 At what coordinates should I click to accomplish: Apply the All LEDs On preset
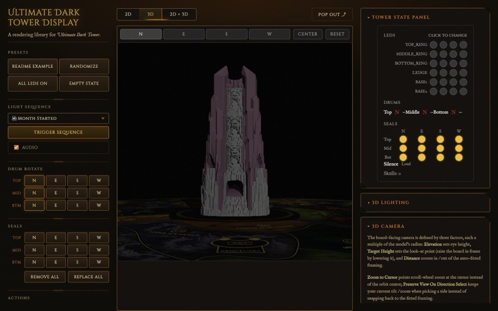33,83
